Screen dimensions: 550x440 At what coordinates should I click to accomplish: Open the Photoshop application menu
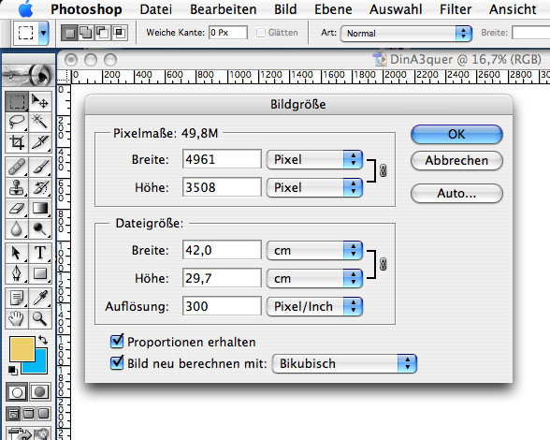(x=86, y=9)
